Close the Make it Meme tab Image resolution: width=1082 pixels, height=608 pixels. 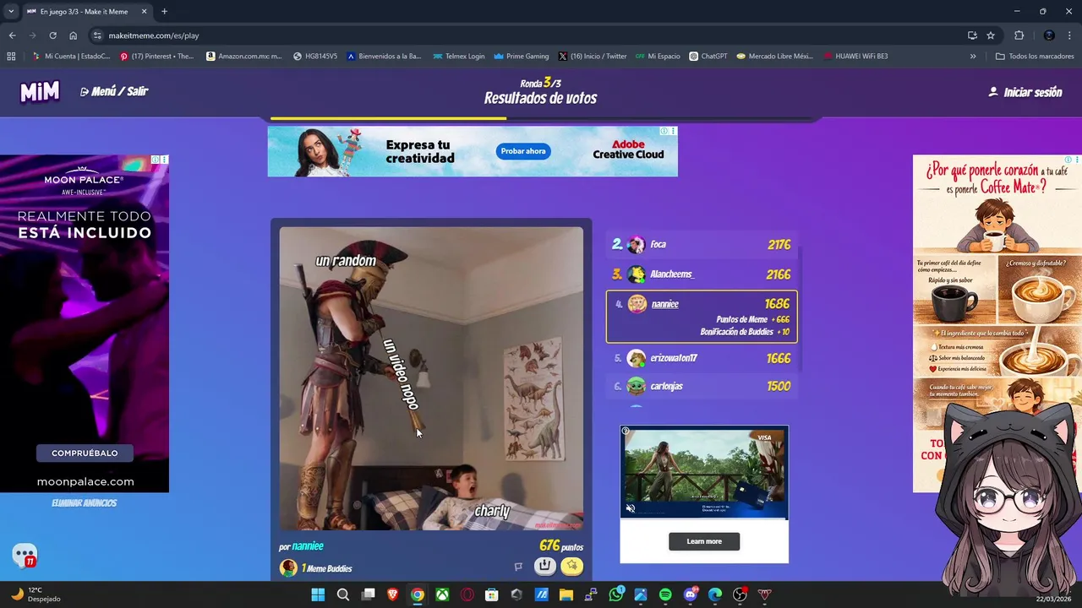click(x=145, y=11)
